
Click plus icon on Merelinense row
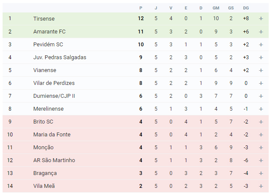(x=261, y=109)
